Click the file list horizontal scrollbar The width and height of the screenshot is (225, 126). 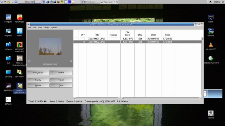[161, 98]
